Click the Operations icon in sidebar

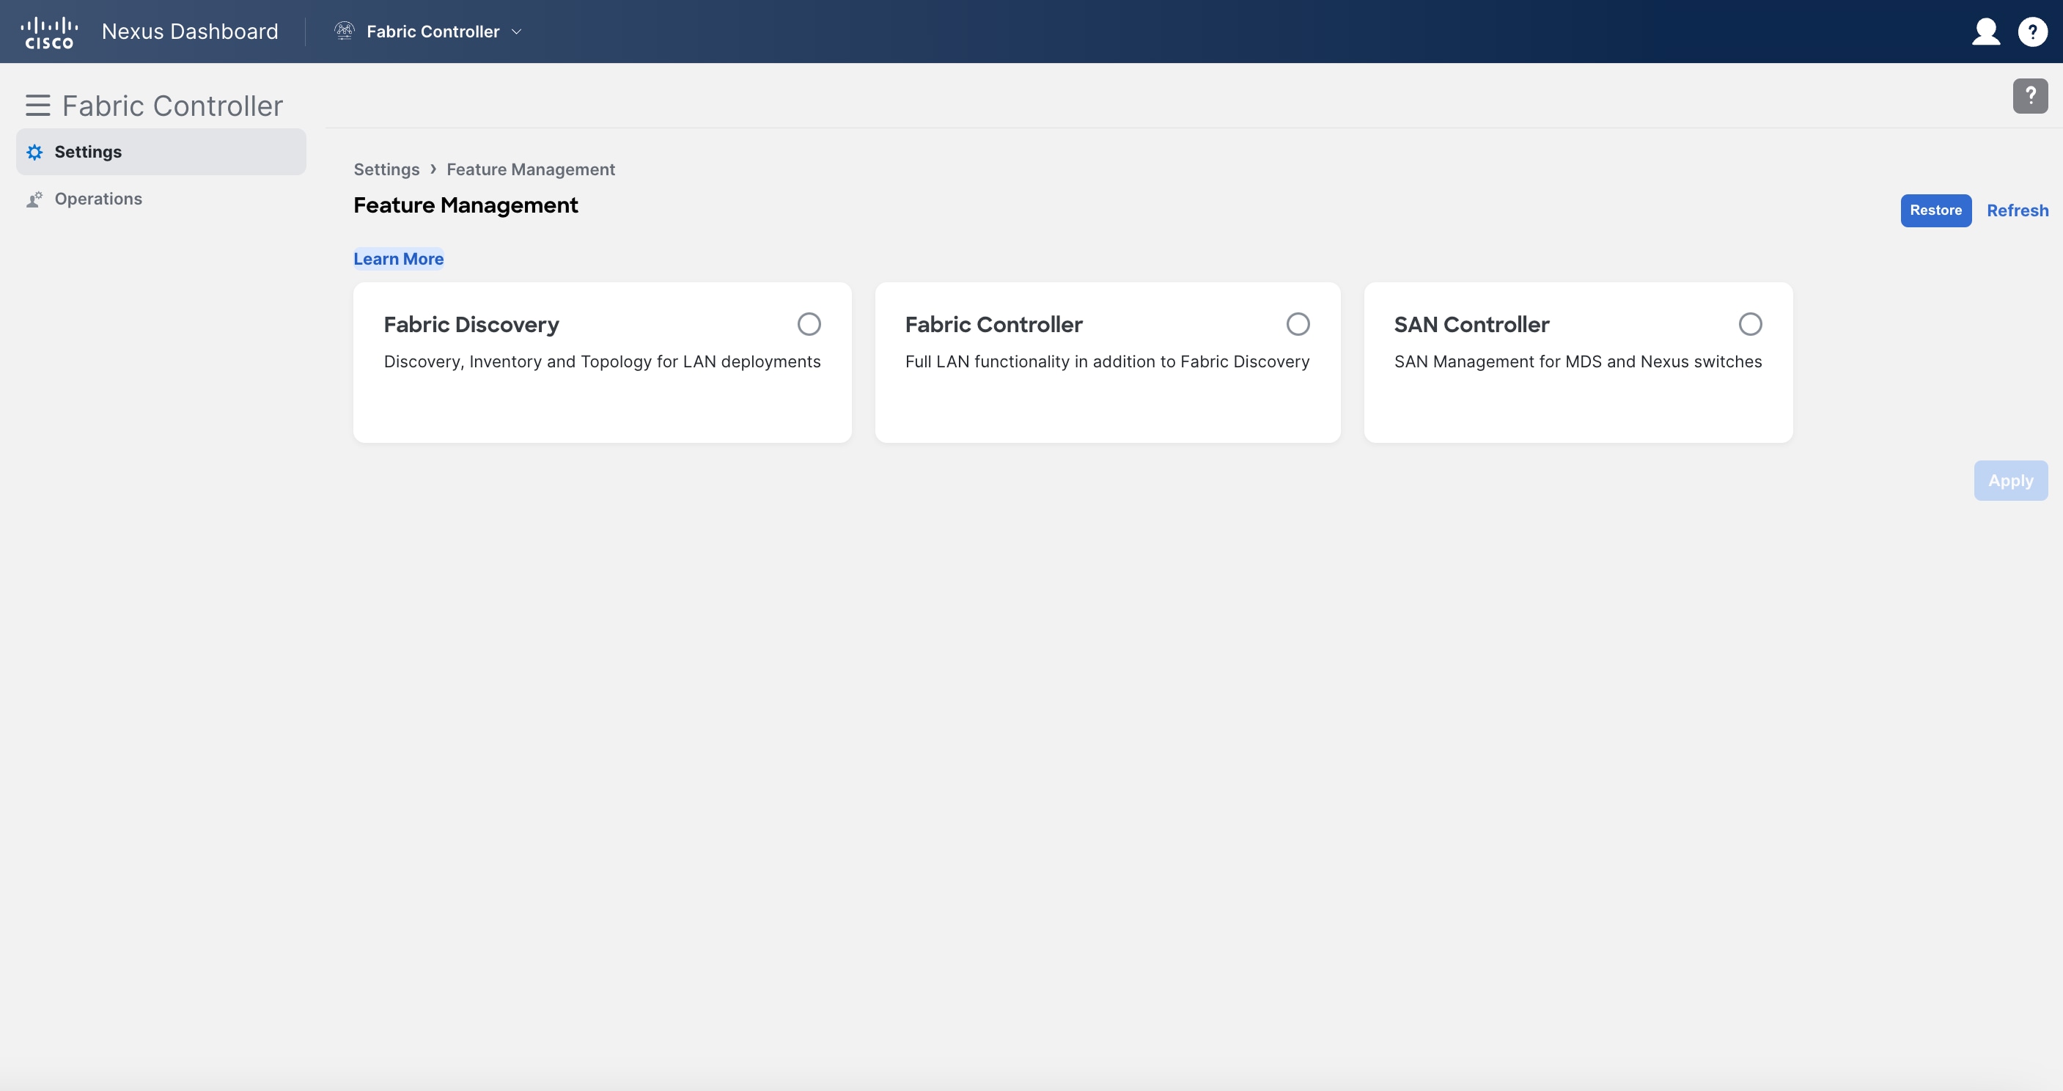[x=34, y=199]
